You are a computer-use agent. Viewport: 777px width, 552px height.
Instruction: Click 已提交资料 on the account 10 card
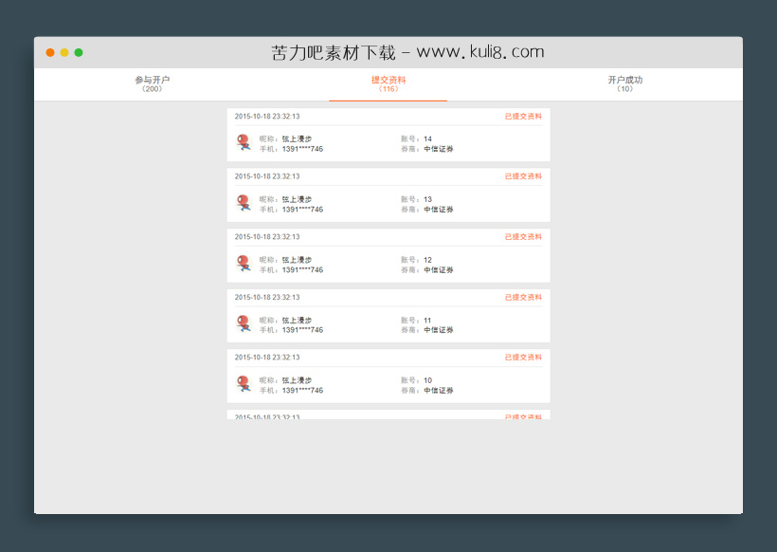click(522, 357)
